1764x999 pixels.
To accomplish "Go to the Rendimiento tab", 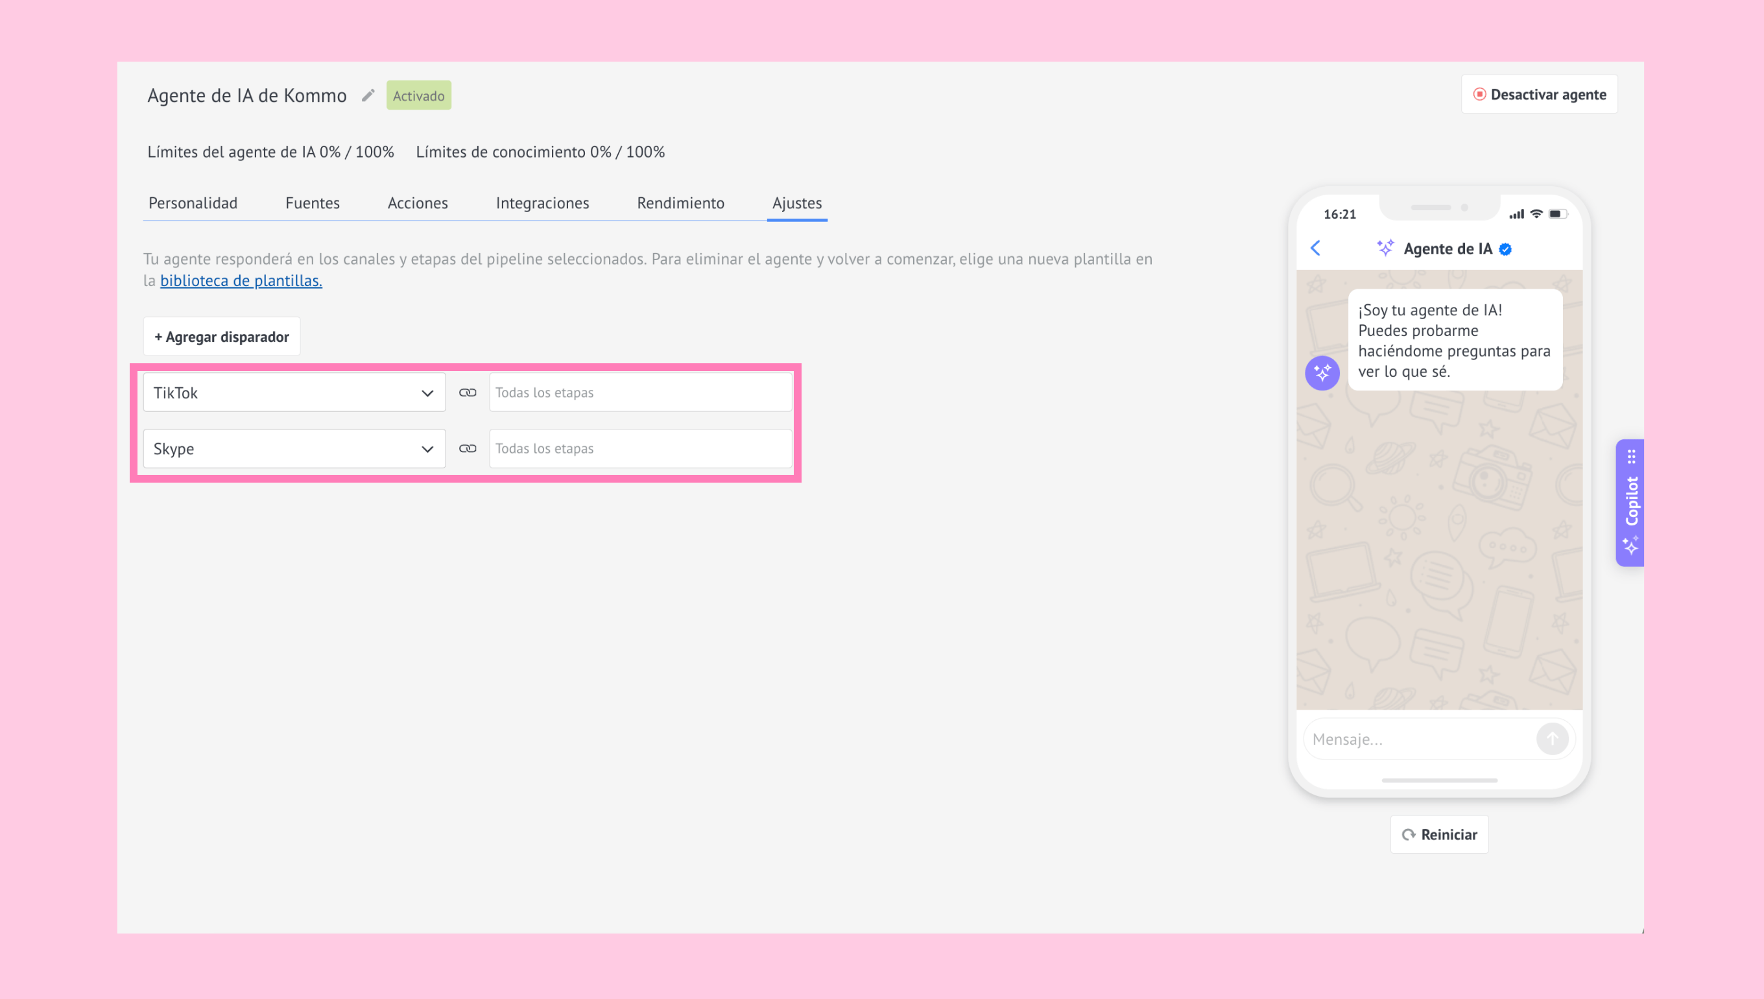I will [x=680, y=203].
